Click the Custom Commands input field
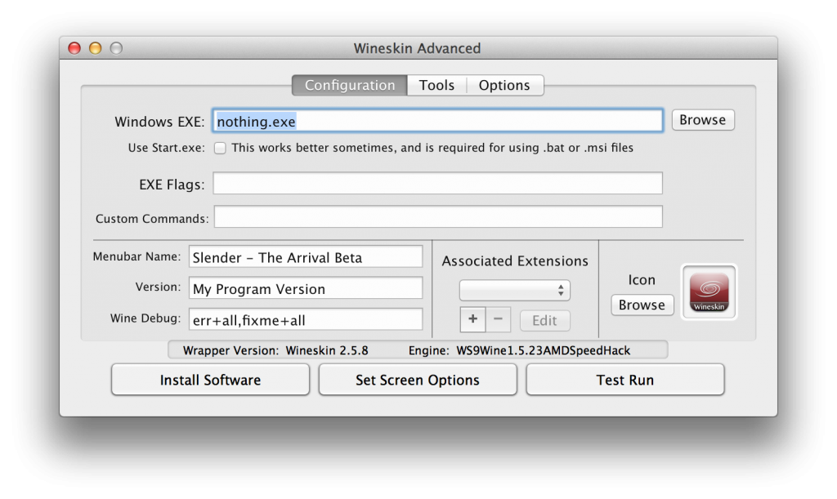The height and width of the screenshot is (499, 837). pos(437,217)
